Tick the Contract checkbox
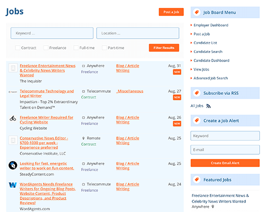Viewport: 265px width, 212px height. point(18,48)
